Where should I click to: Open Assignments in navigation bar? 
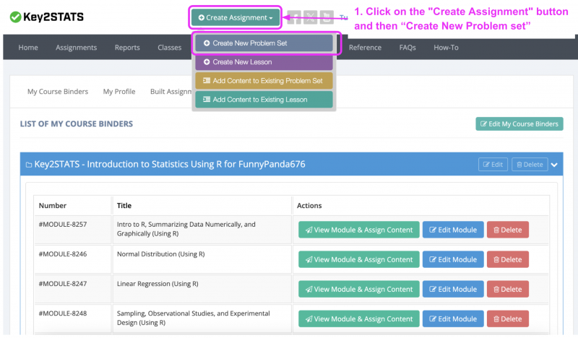77,48
